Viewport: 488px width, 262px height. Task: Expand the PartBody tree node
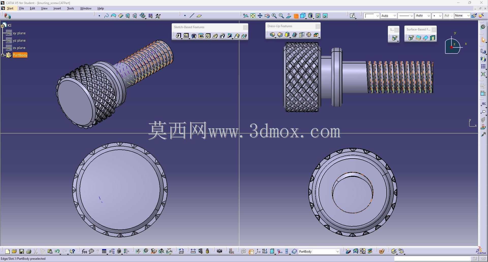(3, 55)
